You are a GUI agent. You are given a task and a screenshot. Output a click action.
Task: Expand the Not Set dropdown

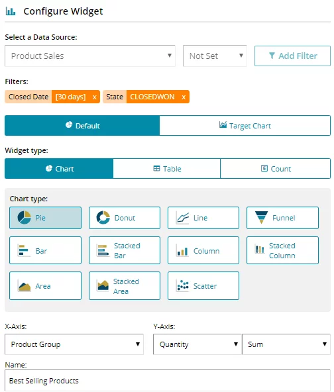coord(215,56)
